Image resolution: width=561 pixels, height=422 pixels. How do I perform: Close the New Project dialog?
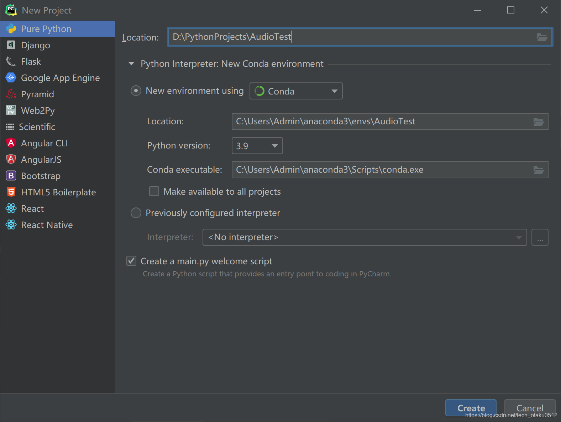(544, 10)
